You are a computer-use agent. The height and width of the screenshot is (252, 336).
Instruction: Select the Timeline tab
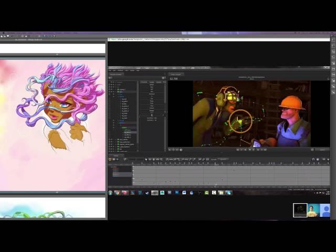116,155
